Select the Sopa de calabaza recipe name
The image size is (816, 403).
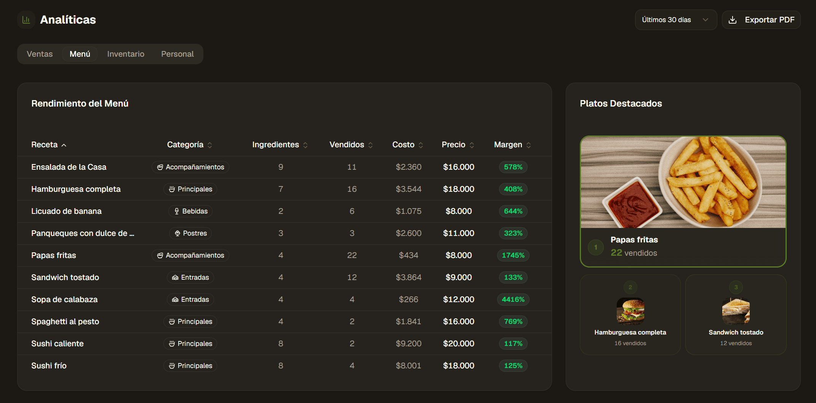64,299
